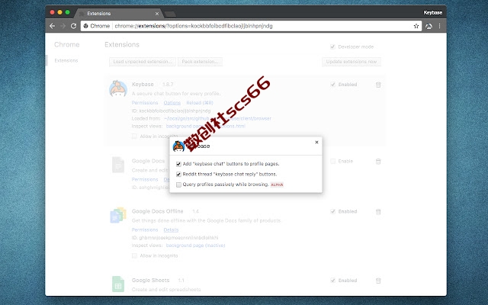Open Keybase background page link
Image resolution: width=488 pixels, height=305 pixels.
click(185, 126)
